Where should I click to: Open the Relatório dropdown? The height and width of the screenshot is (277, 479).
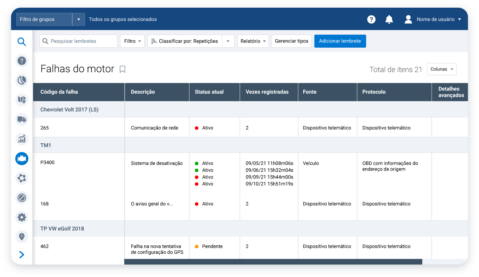[x=253, y=41]
